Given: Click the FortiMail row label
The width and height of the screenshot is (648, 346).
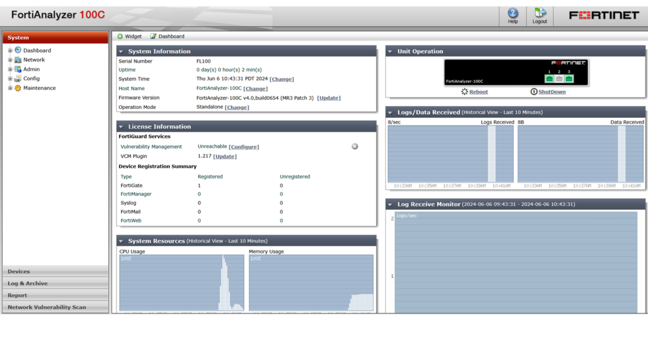Looking at the screenshot, I should [x=130, y=212].
